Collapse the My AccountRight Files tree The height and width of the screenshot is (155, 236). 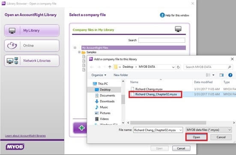[x=75, y=48]
